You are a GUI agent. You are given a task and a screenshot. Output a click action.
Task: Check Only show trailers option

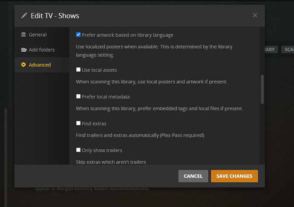pos(78,150)
